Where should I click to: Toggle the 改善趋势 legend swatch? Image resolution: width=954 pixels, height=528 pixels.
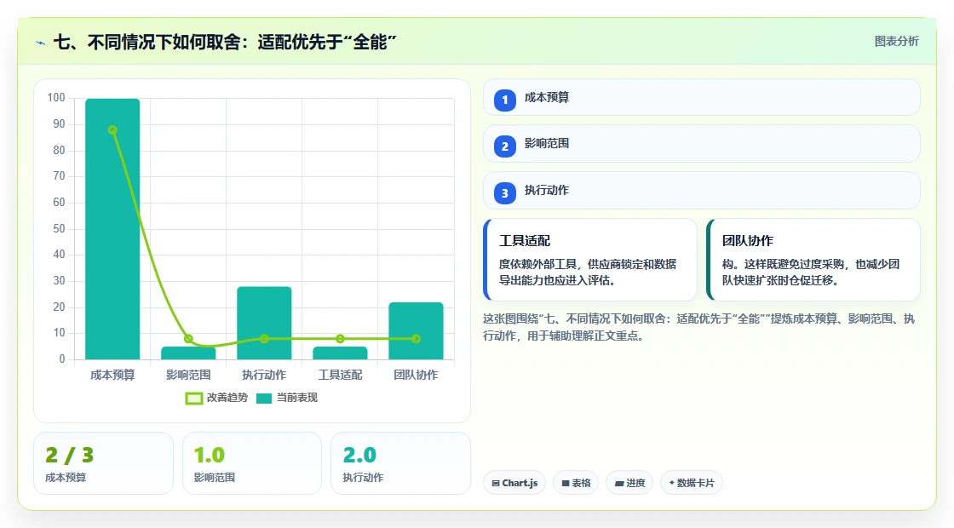193,399
